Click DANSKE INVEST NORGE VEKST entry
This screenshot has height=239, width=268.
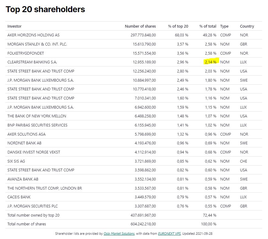point(34,152)
